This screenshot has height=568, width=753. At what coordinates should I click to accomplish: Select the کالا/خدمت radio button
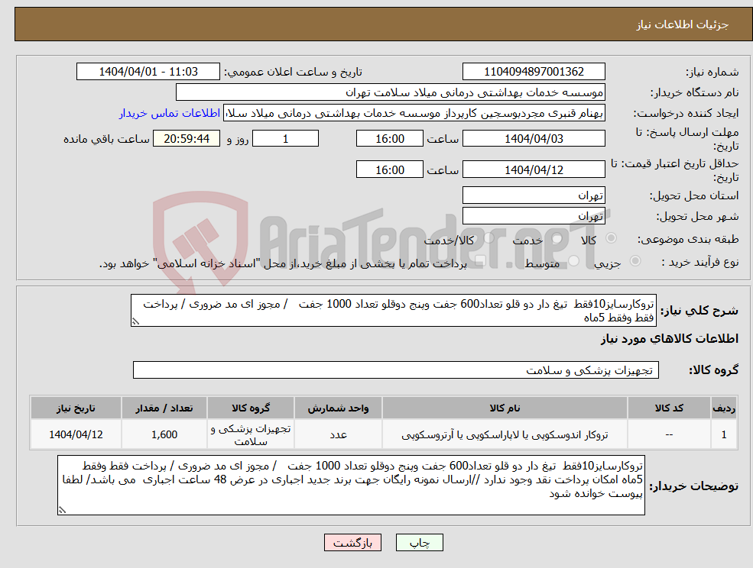(x=488, y=238)
